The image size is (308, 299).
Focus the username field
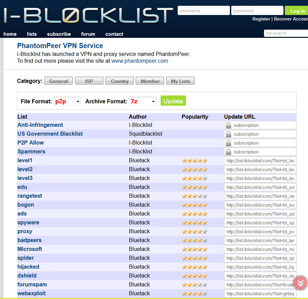click(204, 11)
